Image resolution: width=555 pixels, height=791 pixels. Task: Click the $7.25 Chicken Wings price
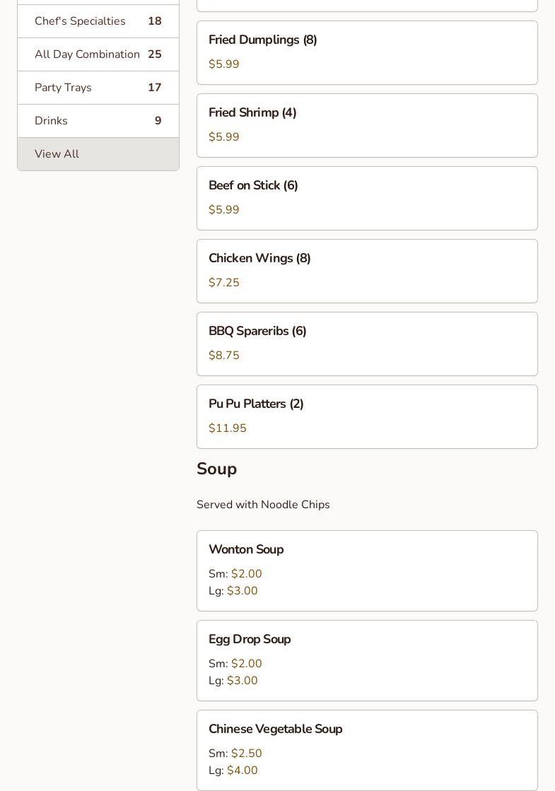[224, 283]
